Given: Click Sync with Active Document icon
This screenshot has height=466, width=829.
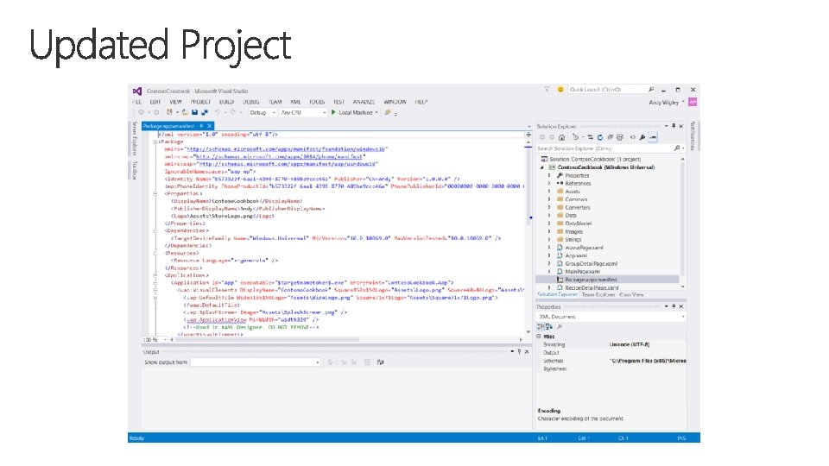Looking at the screenshot, I should pos(590,137).
